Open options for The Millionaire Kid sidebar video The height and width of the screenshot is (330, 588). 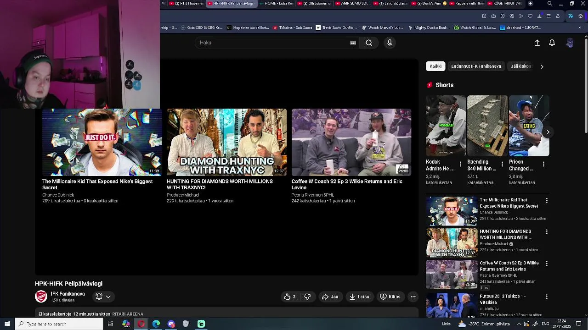547,200
